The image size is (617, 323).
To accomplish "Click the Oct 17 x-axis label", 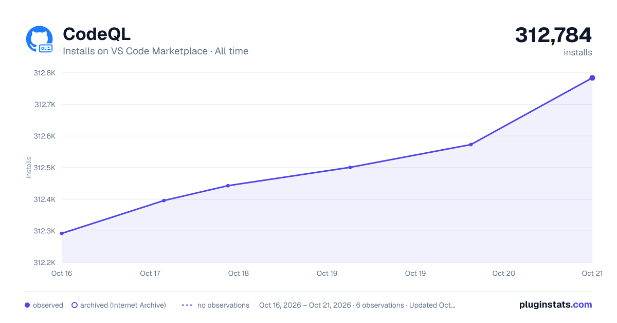I will [150, 273].
